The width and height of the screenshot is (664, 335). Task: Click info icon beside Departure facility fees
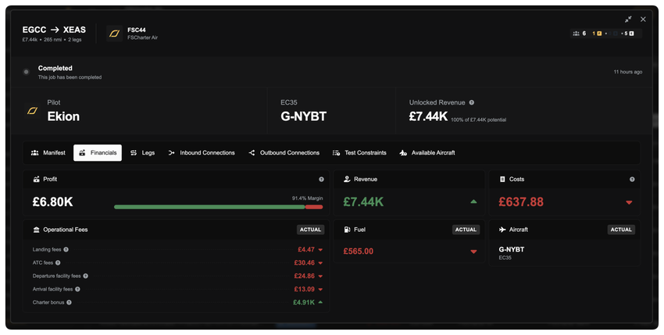click(85, 276)
